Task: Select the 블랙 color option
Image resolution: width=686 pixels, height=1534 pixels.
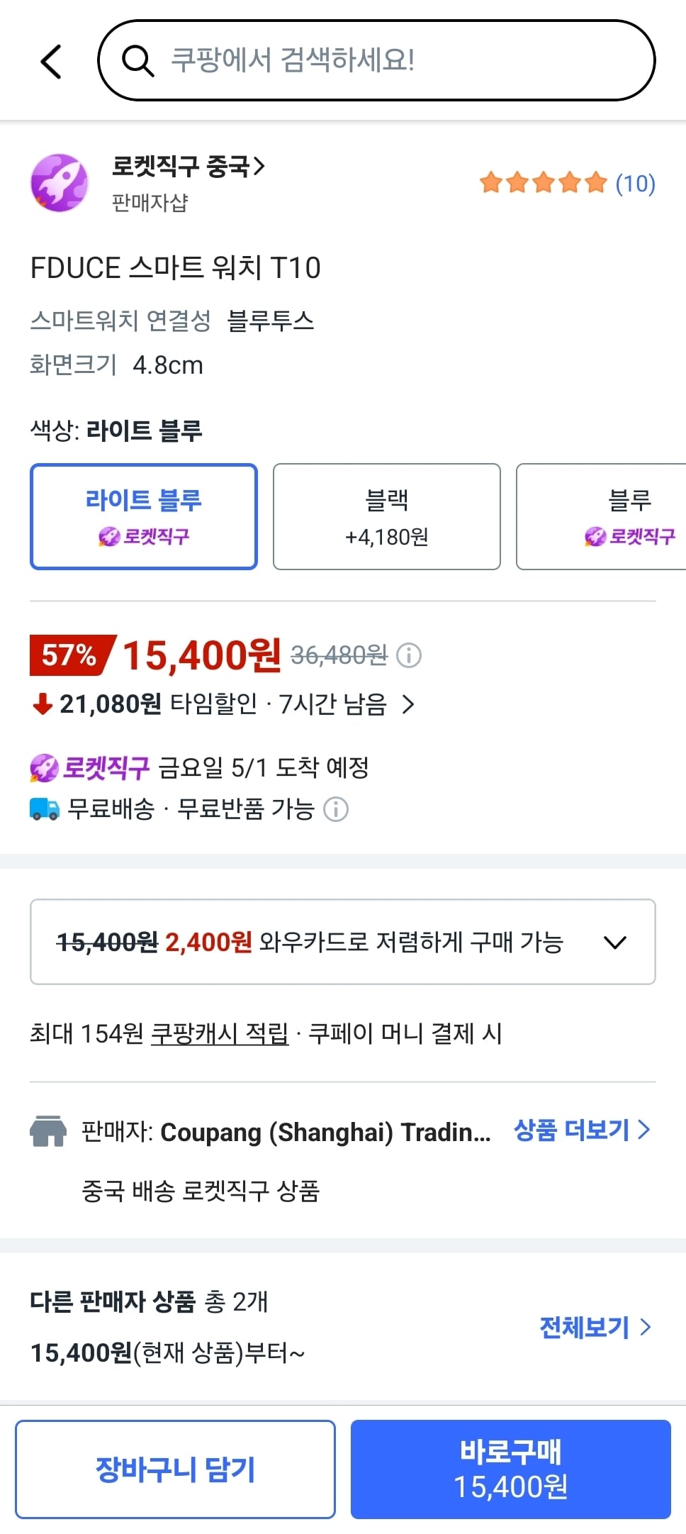Action: 386,516
